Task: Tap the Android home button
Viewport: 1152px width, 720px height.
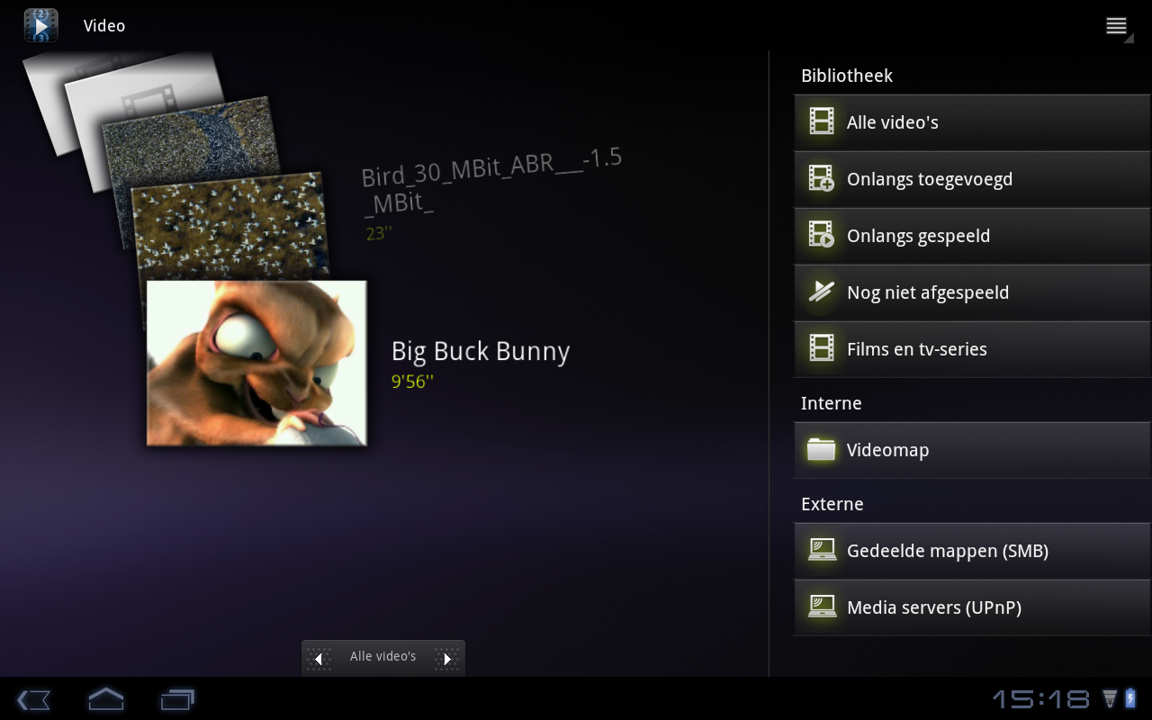Action: point(105,698)
